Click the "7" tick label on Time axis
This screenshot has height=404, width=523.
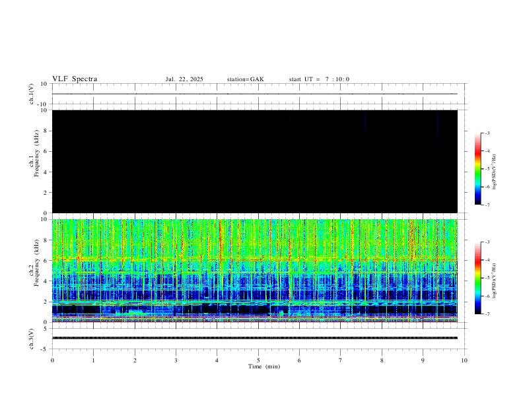(x=341, y=360)
